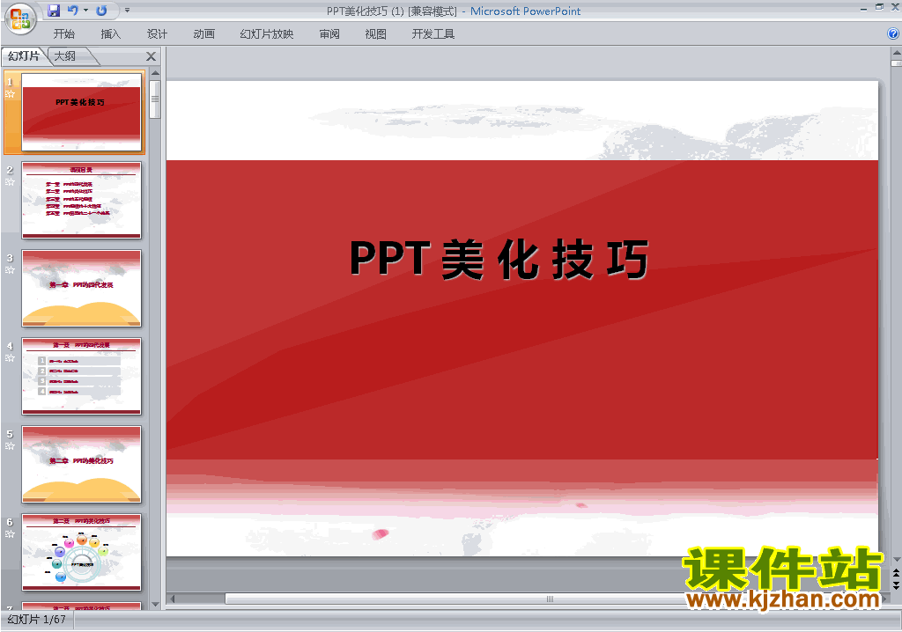Select slide 3 thumbnail 第一章 PPT的四代发展
Viewport: 902px width, 632px height.
click(81, 288)
